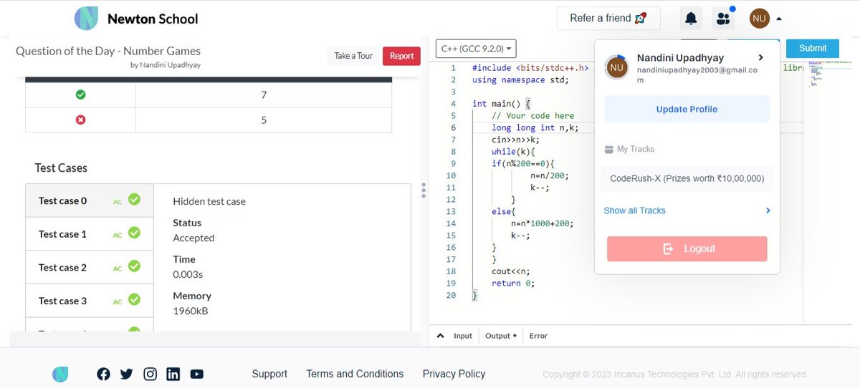Click code line 6 declaring n,k

pyautogui.click(x=535, y=127)
